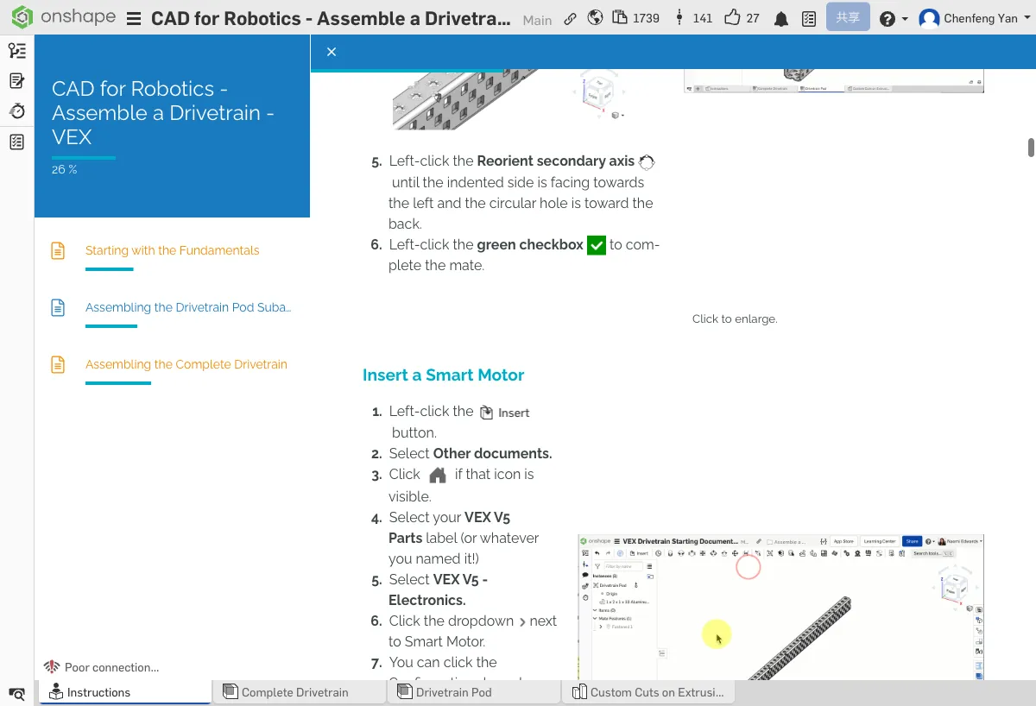The height and width of the screenshot is (706, 1036).
Task: Click the globe public document icon
Action: [595, 18]
